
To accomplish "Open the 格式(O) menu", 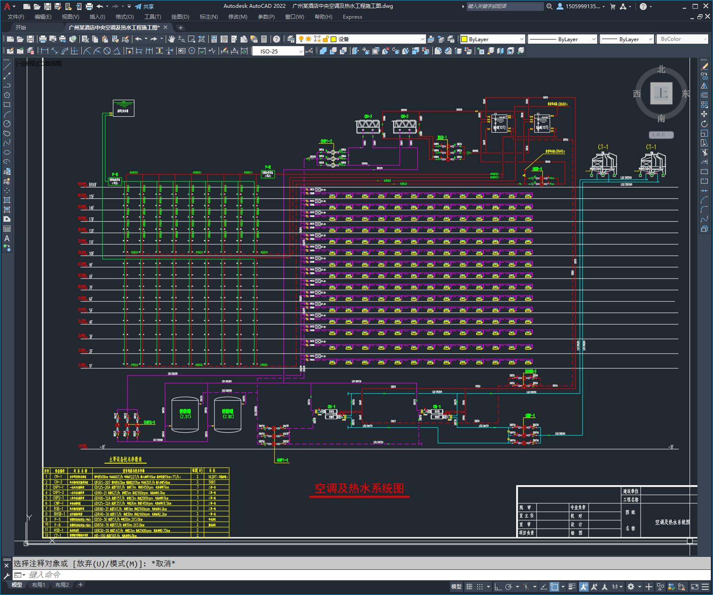I will tap(125, 16).
